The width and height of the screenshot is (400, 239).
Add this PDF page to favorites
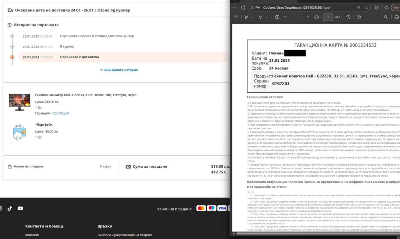[x=366, y=7]
